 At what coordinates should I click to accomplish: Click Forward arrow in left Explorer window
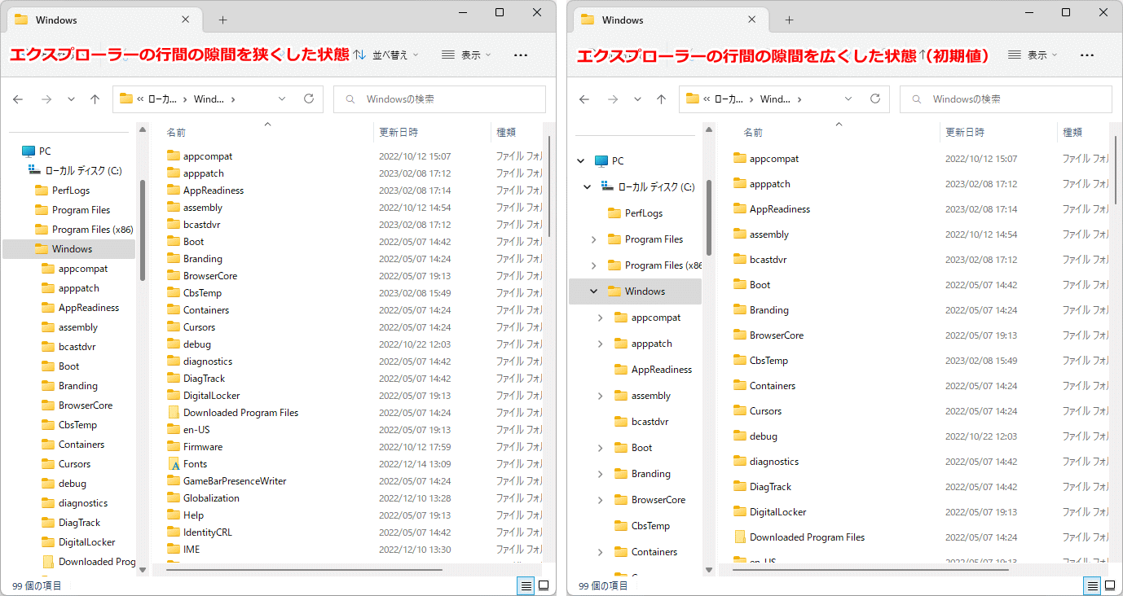46,99
